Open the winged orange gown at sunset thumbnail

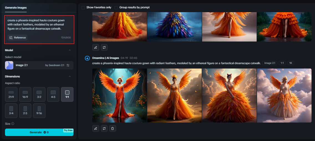[x=174, y=96]
